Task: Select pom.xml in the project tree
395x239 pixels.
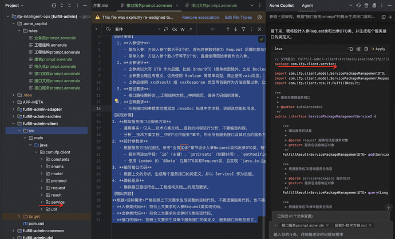Action: pyautogui.click(x=36, y=224)
